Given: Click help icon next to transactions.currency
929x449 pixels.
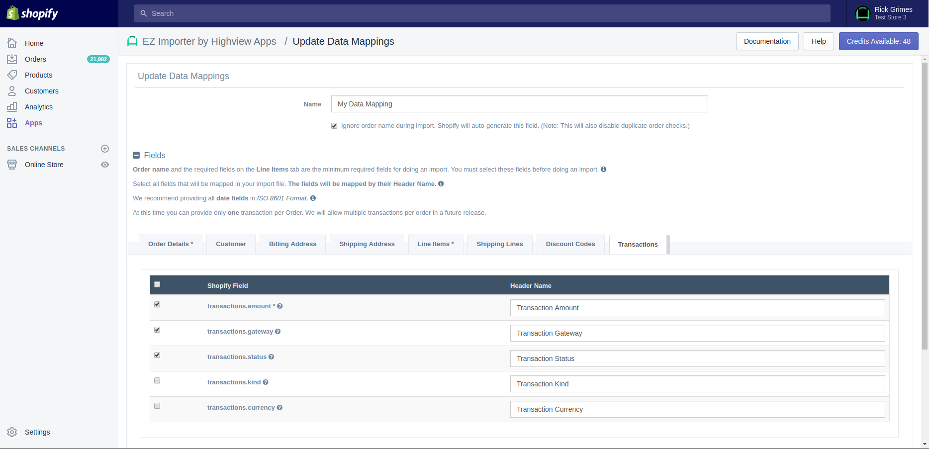Looking at the screenshot, I should click(x=279, y=408).
